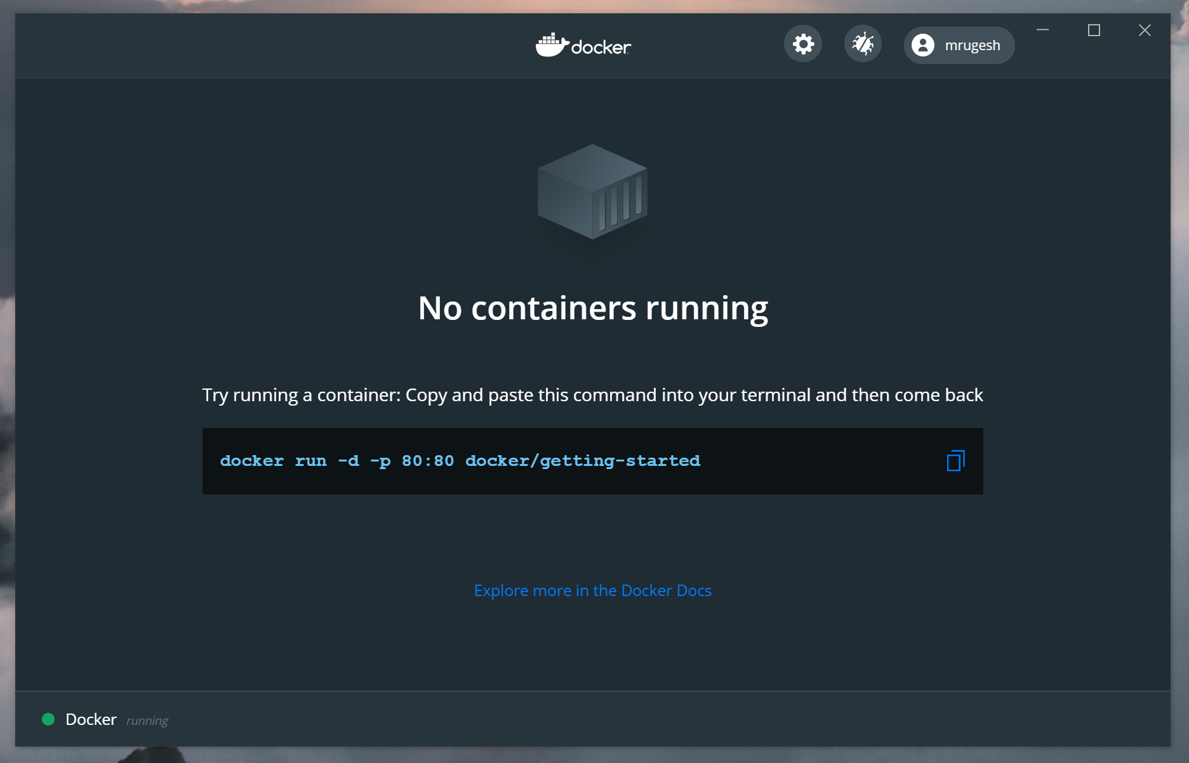This screenshot has height=763, width=1189.
Task: Open the troubleshoot bug icon
Action: coord(863,44)
